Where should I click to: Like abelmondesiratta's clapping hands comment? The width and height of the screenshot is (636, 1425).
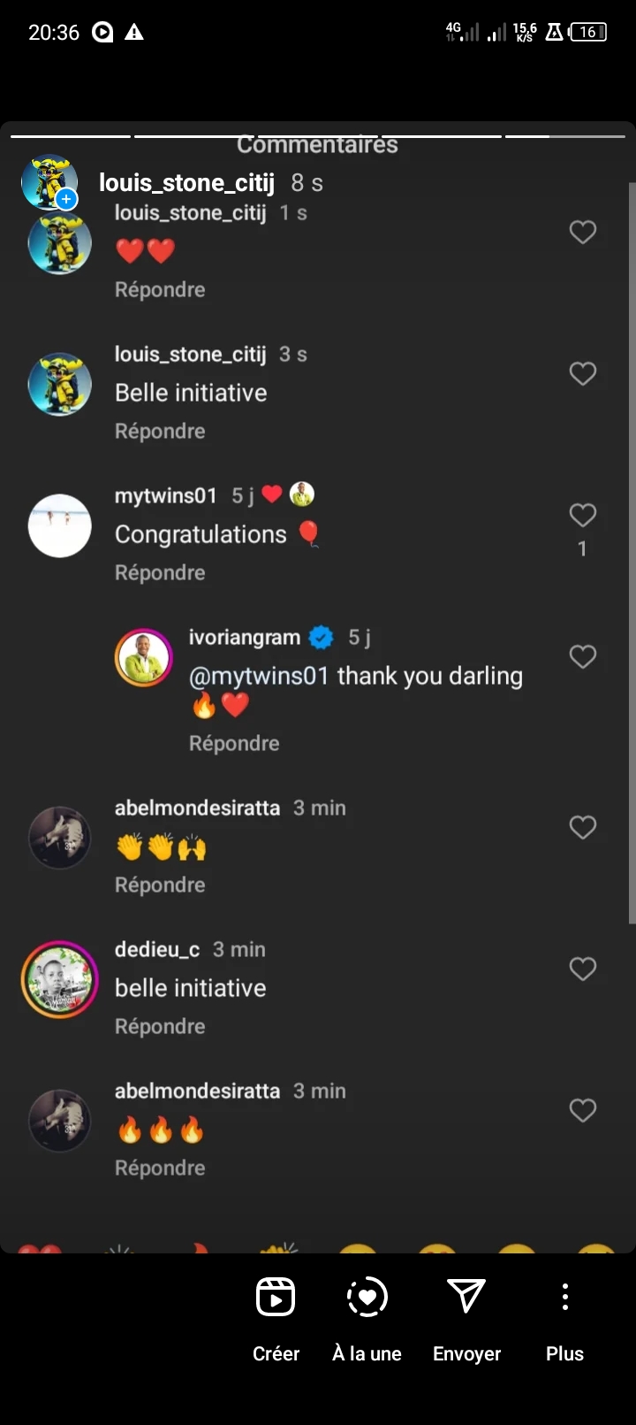[x=582, y=827]
